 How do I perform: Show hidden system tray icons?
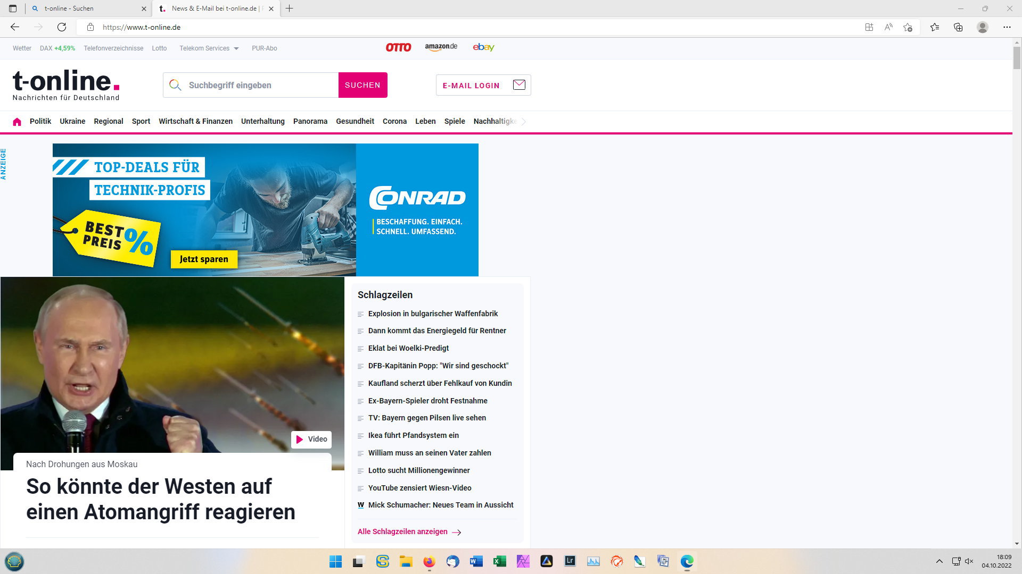(939, 561)
